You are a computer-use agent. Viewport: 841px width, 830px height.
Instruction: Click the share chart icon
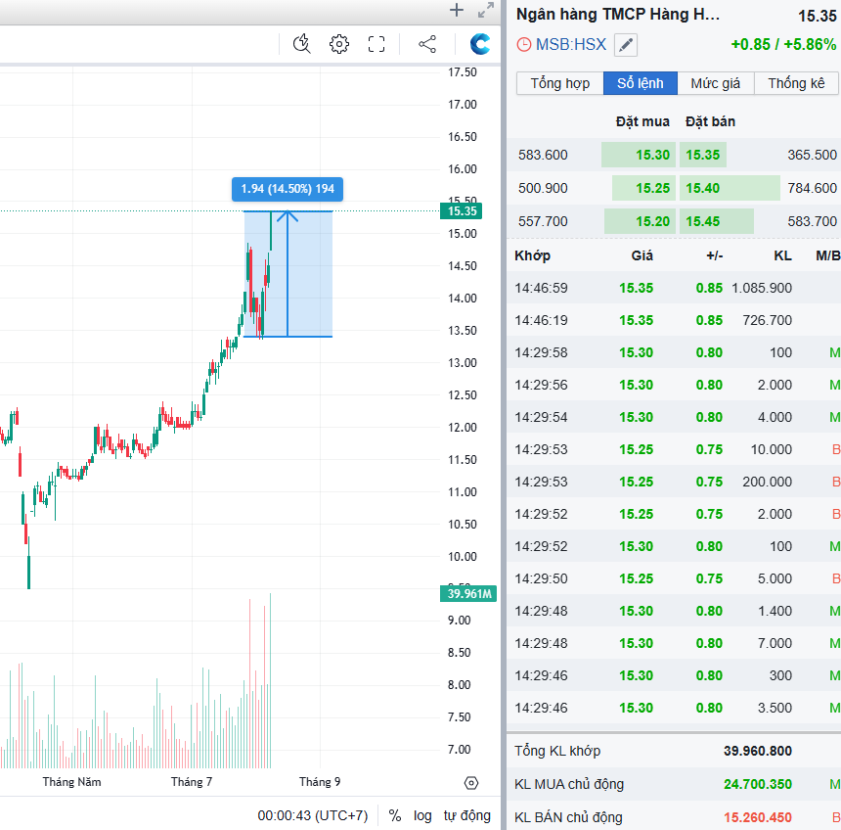427,44
